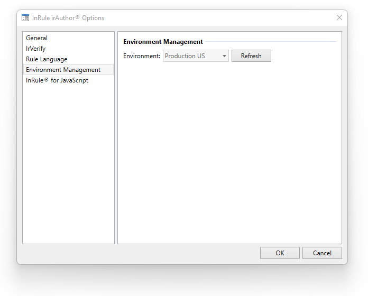Expand the Environment dropdown arrow
Image resolution: width=368 pixels, height=296 pixels.
[224, 56]
